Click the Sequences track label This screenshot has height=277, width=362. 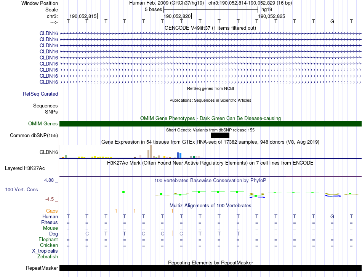tap(45, 106)
